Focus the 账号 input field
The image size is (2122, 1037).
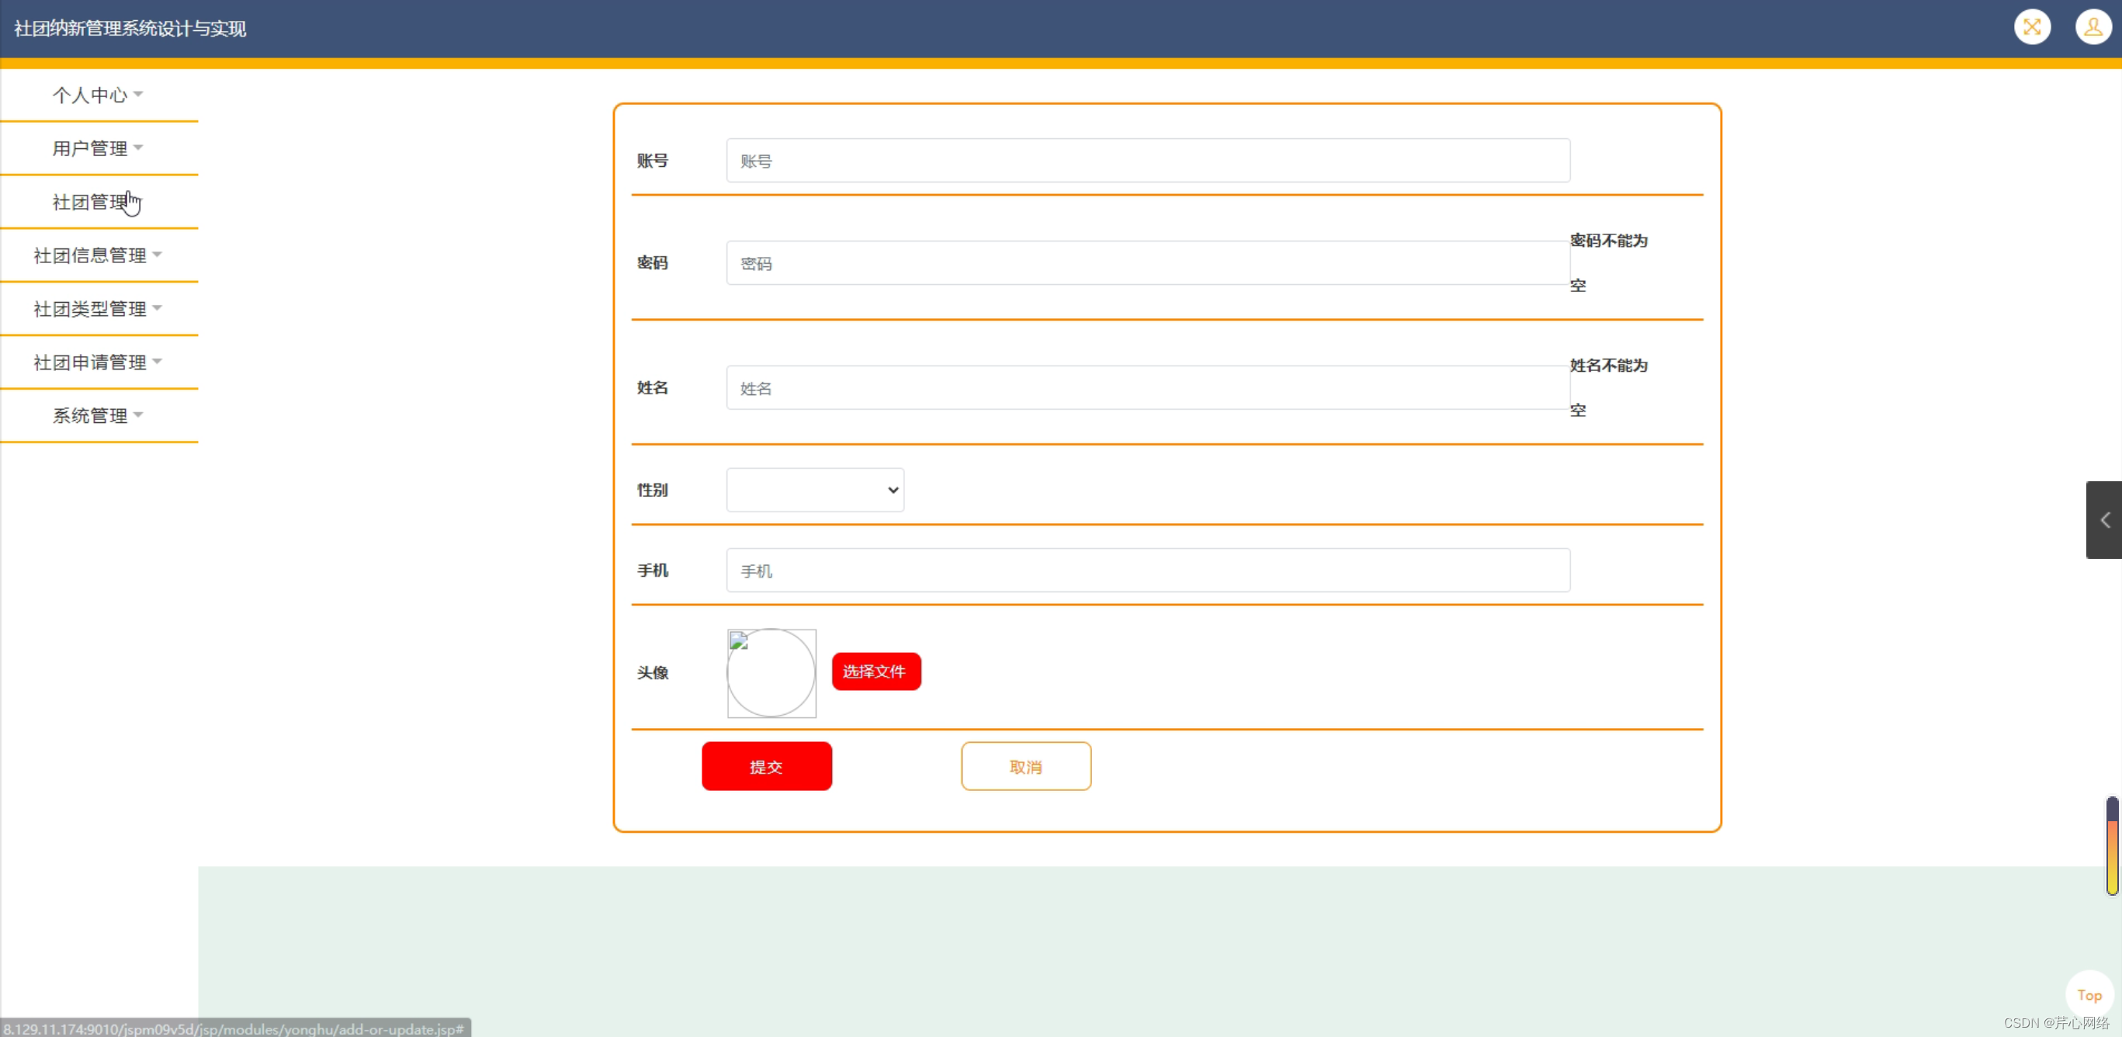pyautogui.click(x=1147, y=161)
